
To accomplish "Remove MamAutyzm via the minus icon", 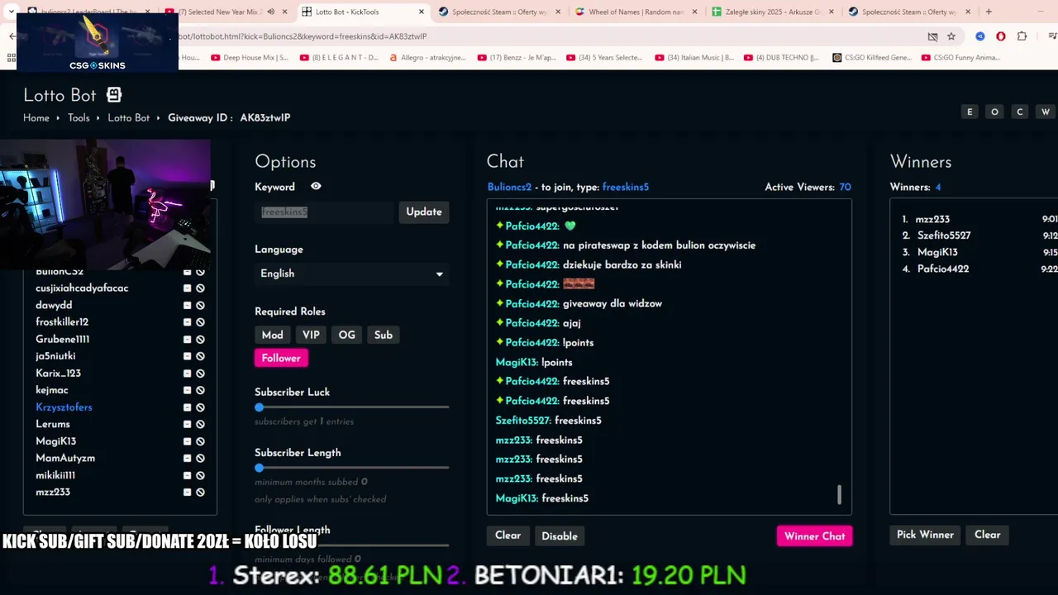I will pyautogui.click(x=188, y=458).
